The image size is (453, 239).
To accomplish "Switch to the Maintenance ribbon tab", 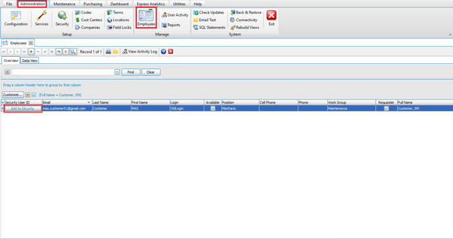I will pos(64,4).
